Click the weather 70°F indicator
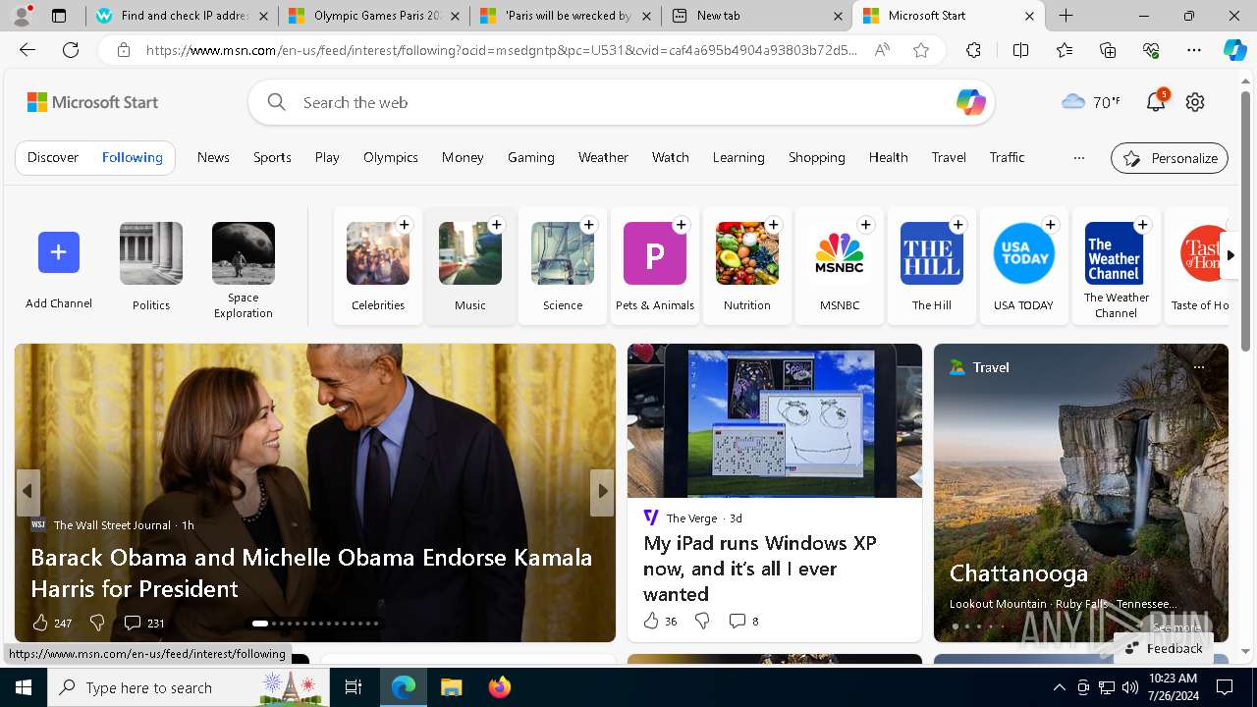This screenshot has height=707, width=1257. tap(1090, 102)
